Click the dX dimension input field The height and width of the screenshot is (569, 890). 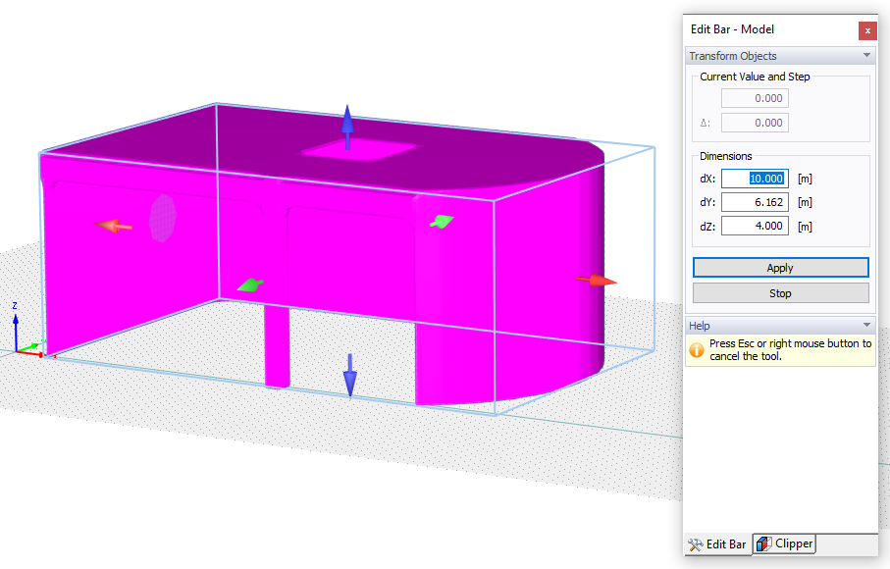click(755, 179)
